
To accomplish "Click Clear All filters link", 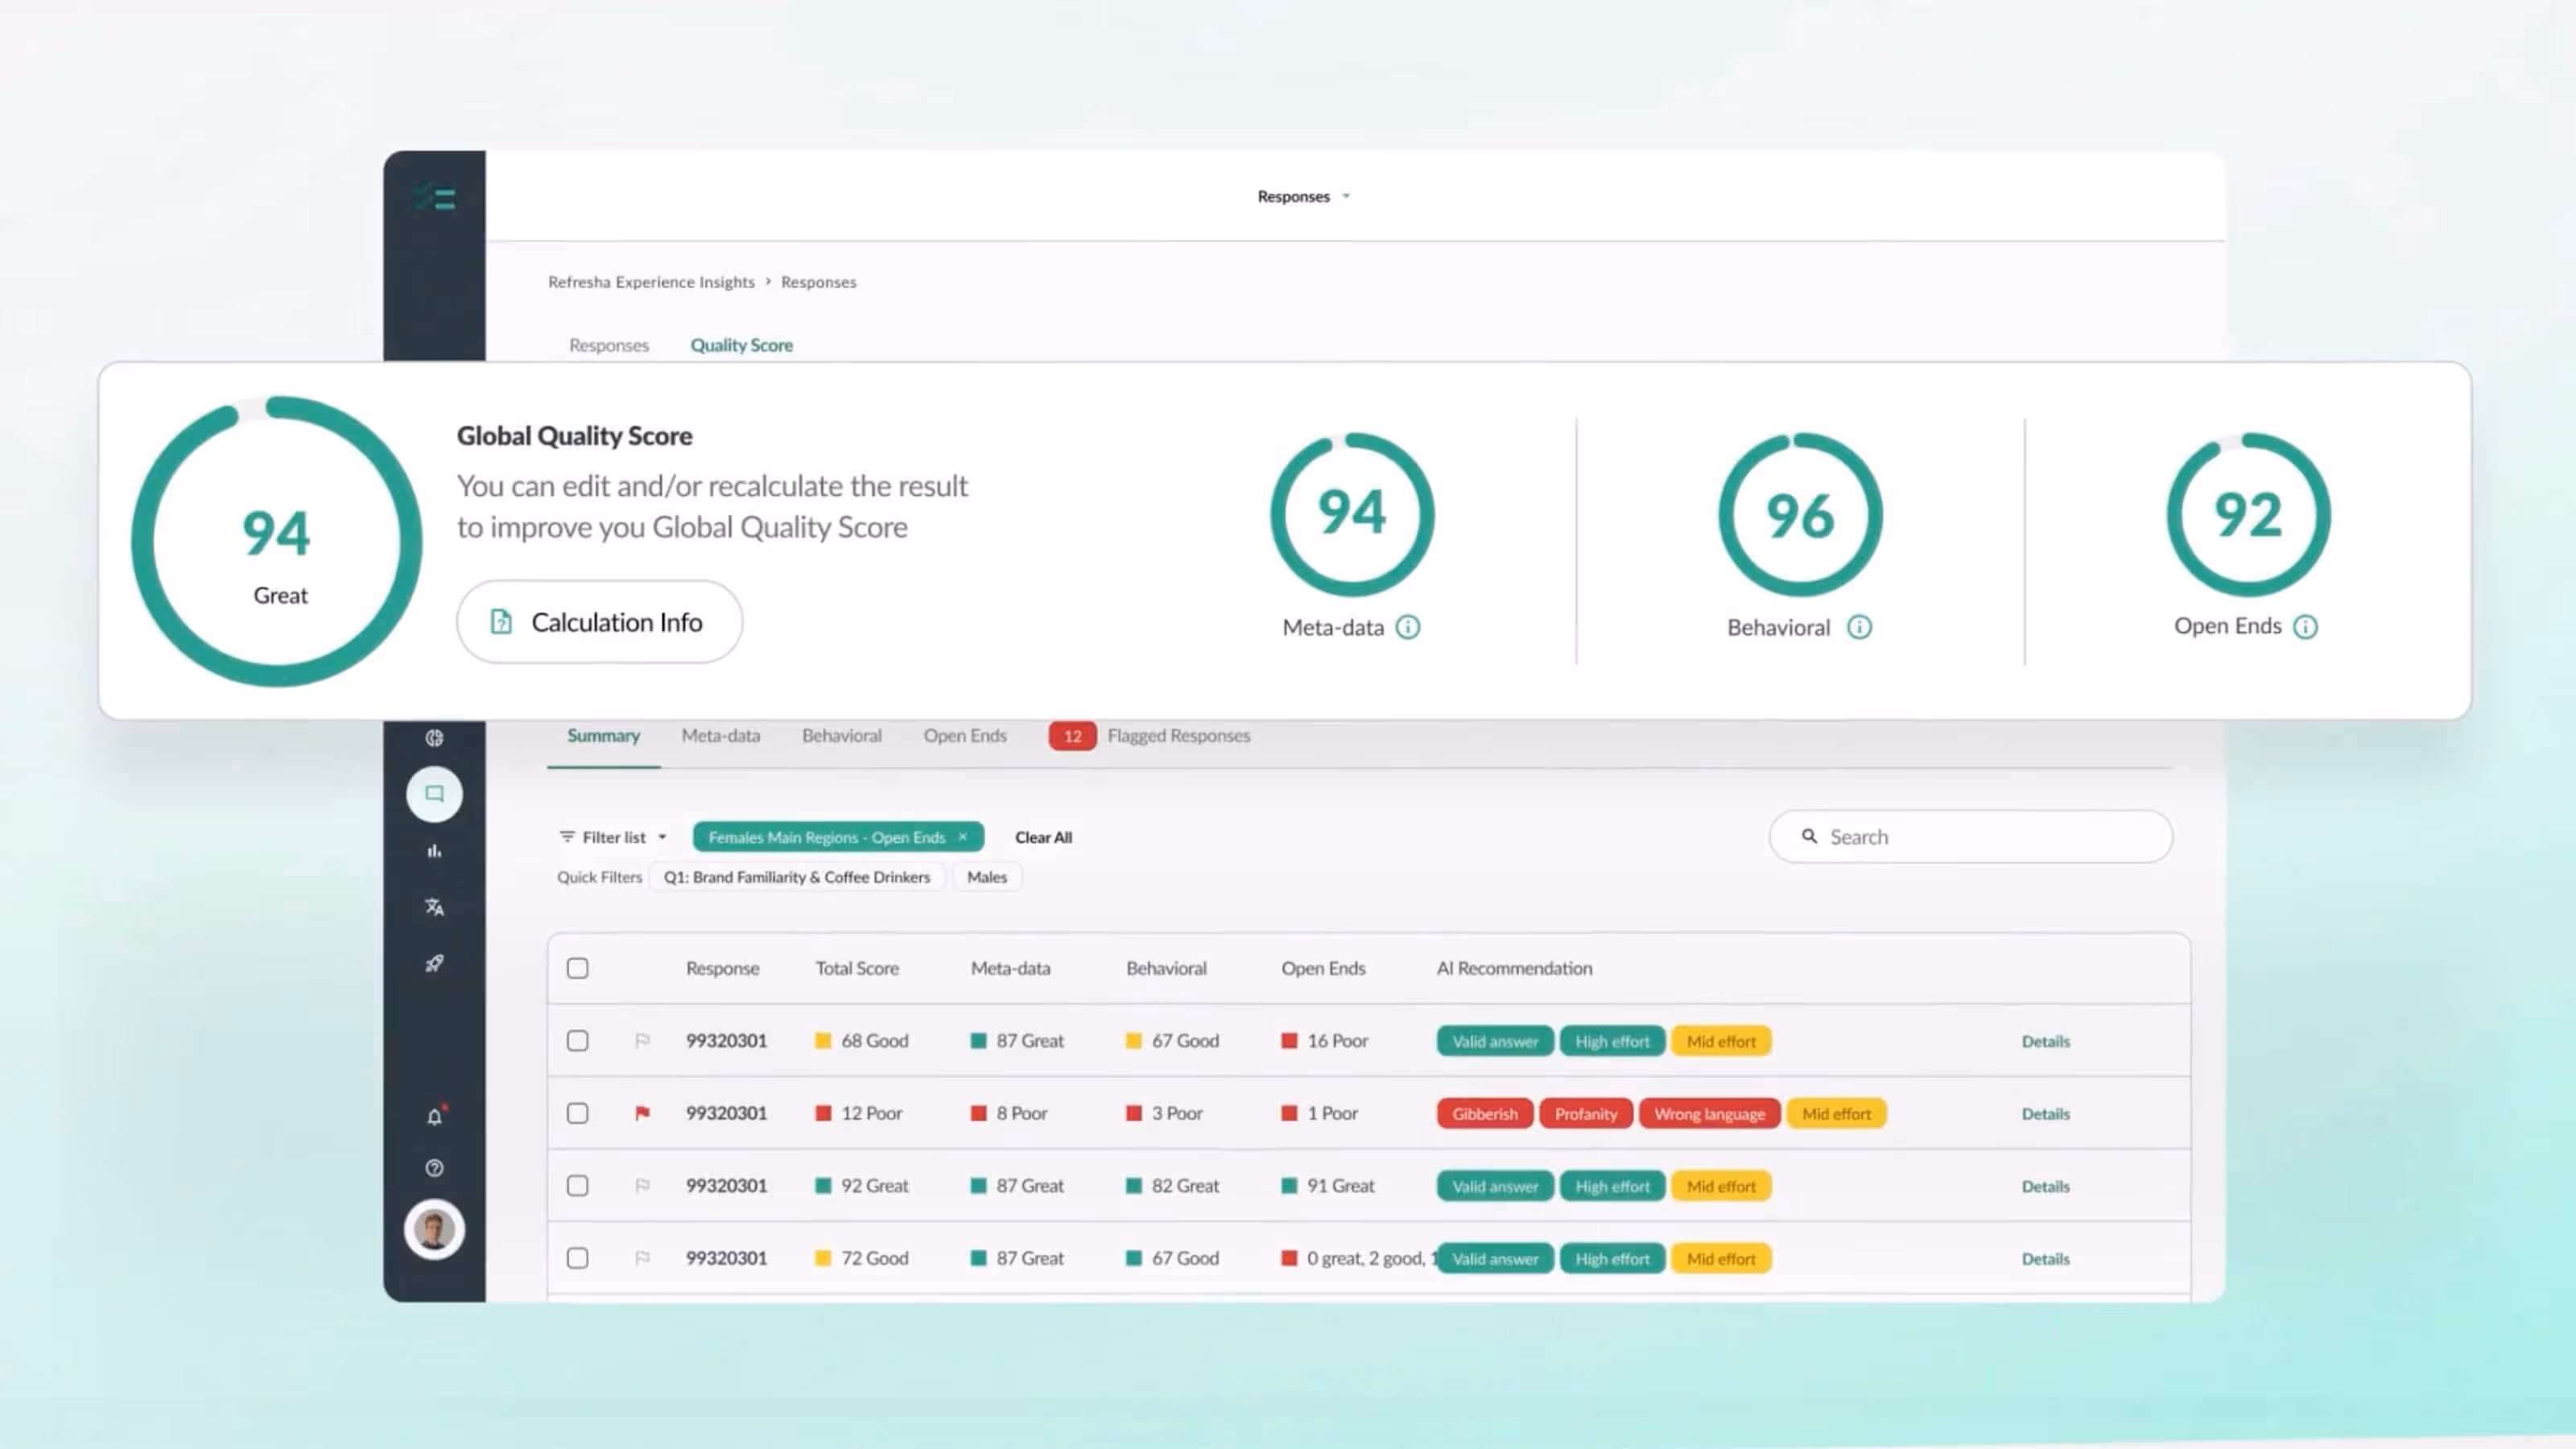I will click(1043, 837).
